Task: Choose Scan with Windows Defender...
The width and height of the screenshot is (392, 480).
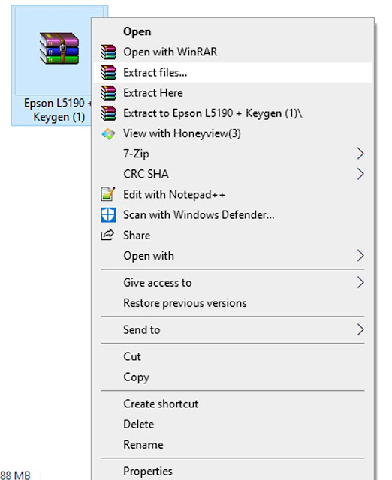Action: coord(233,215)
